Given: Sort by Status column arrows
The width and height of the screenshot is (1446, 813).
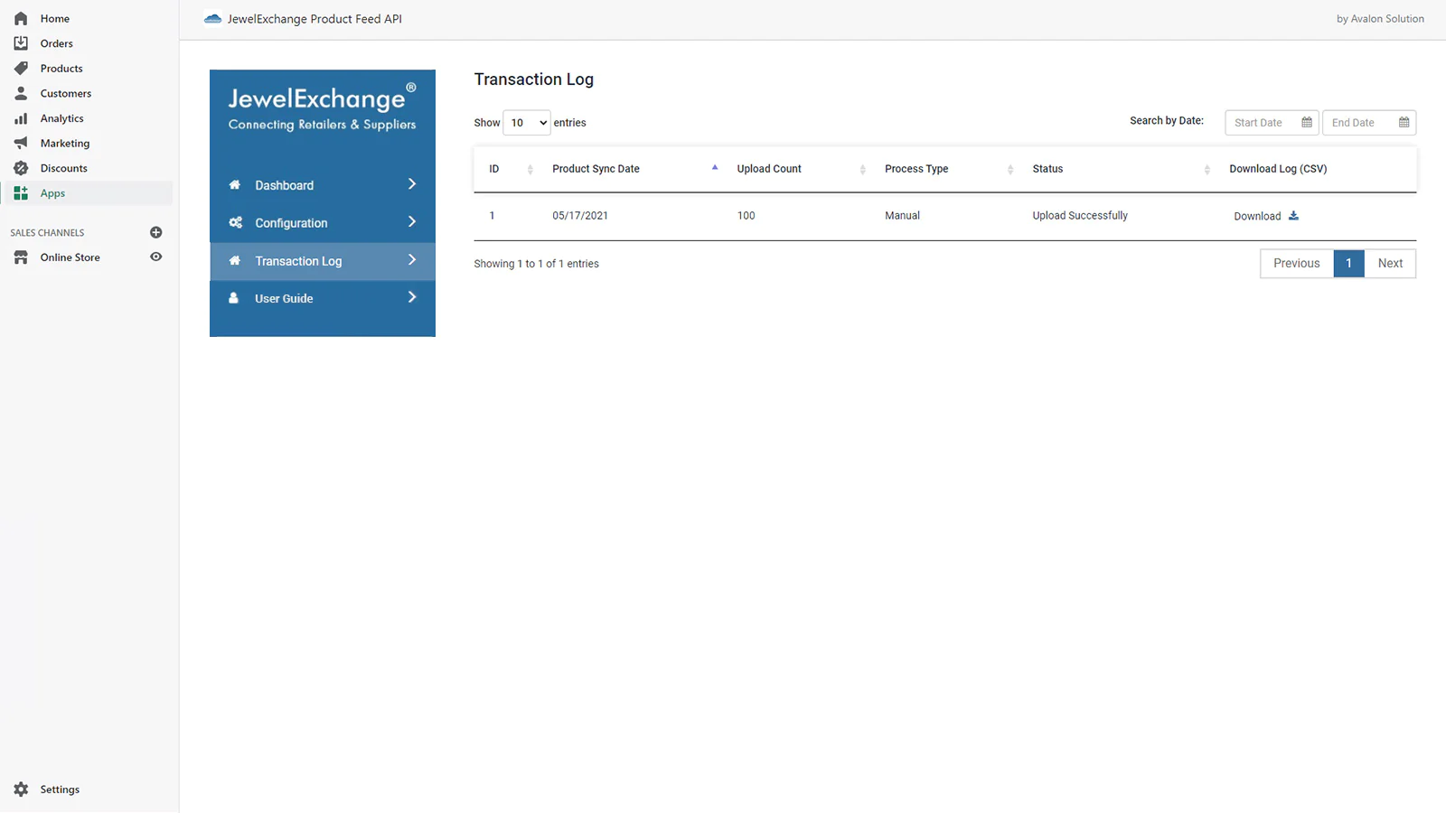Looking at the screenshot, I should (x=1207, y=169).
